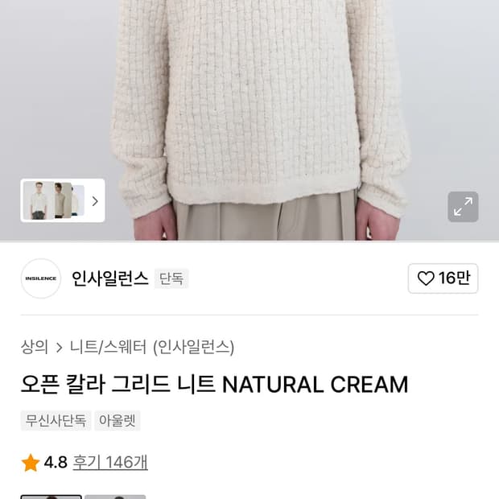The image size is (499, 499).
Task: Click the INSILENCE brand logo
Action: pos(41,278)
